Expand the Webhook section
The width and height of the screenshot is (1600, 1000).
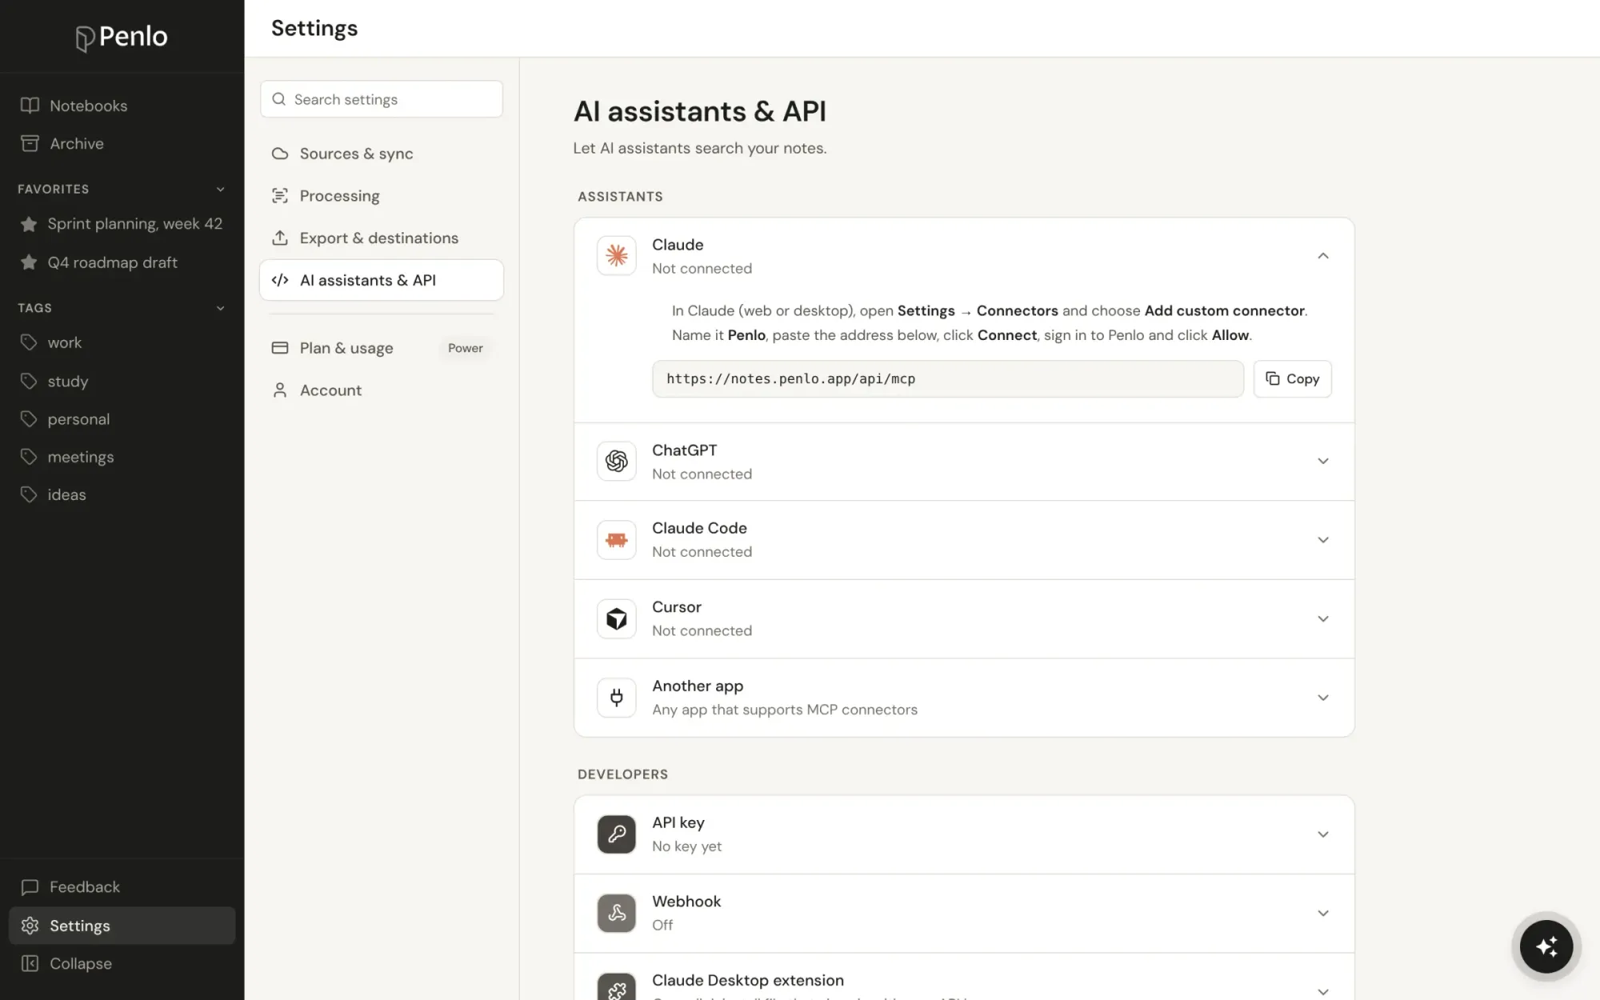tap(1322, 913)
